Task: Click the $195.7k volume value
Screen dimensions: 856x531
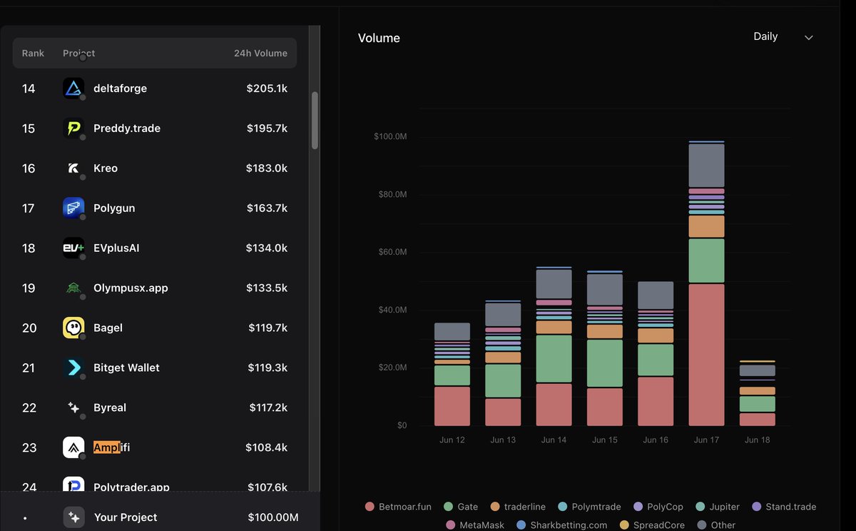Action: (267, 128)
